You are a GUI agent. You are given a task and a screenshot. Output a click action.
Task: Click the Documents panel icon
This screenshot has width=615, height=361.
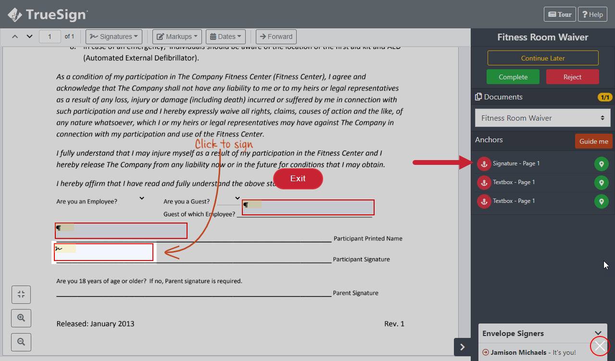click(479, 96)
